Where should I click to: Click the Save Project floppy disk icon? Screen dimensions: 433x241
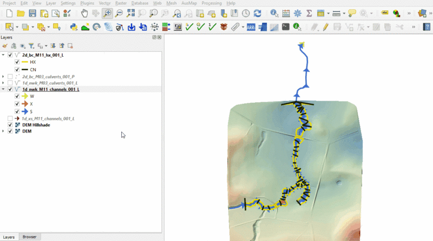point(32,13)
